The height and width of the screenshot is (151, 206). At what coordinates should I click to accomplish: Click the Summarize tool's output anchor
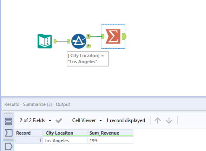124,36
